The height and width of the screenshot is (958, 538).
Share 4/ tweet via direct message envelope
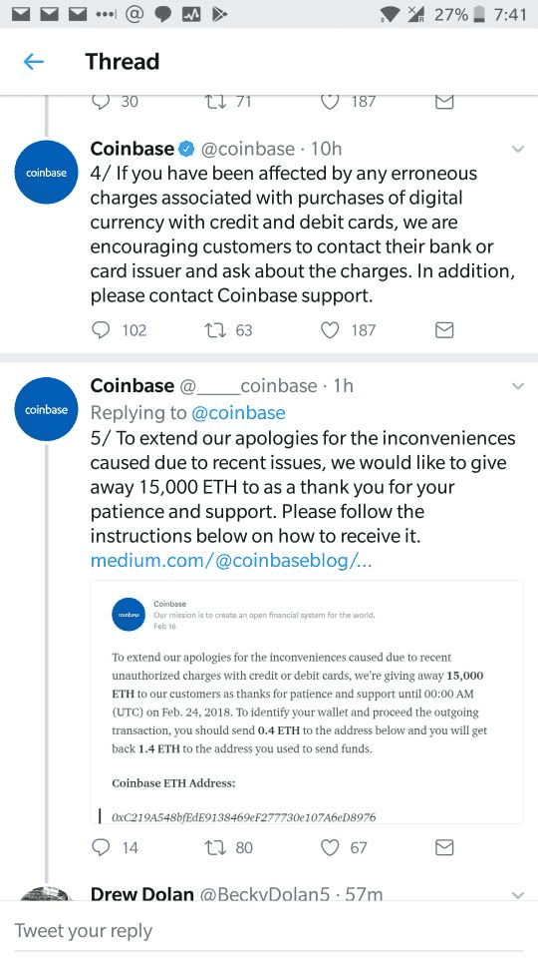[444, 330]
